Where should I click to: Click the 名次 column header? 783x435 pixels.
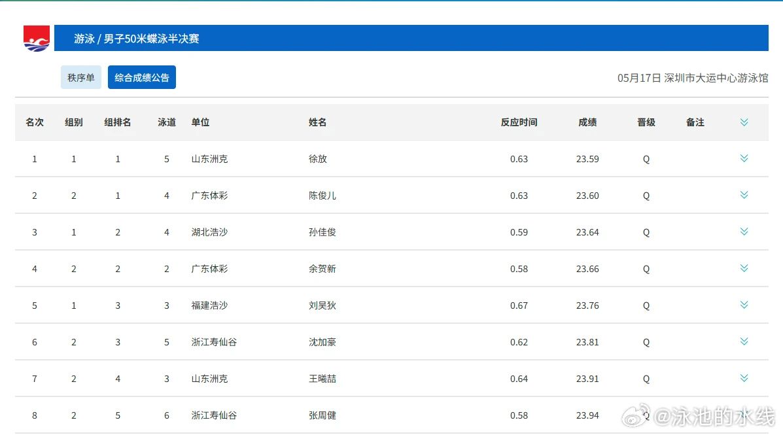(x=35, y=122)
